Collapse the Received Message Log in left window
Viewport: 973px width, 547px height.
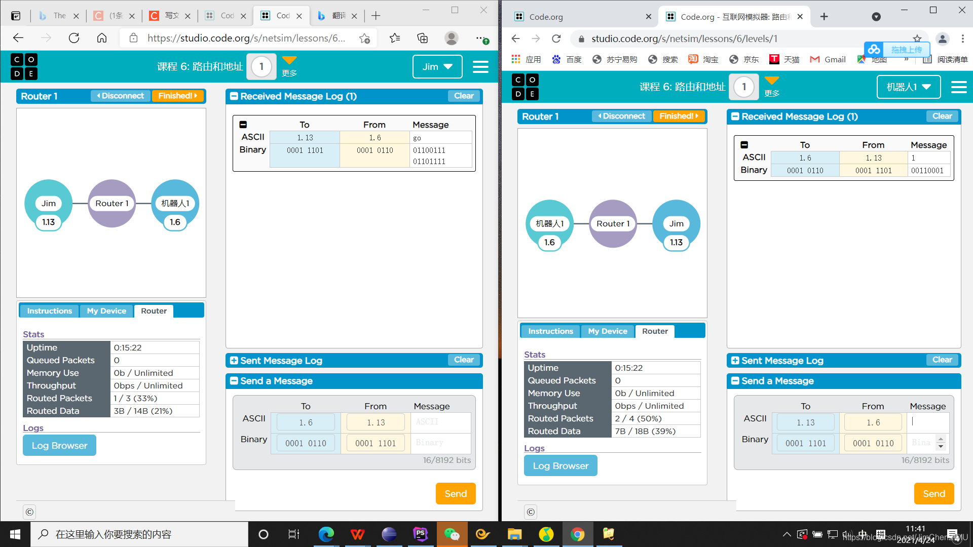(x=234, y=96)
